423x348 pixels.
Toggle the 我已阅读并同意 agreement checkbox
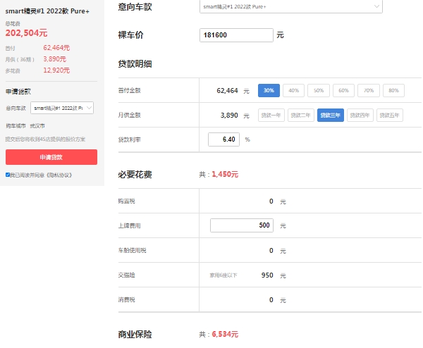8,175
